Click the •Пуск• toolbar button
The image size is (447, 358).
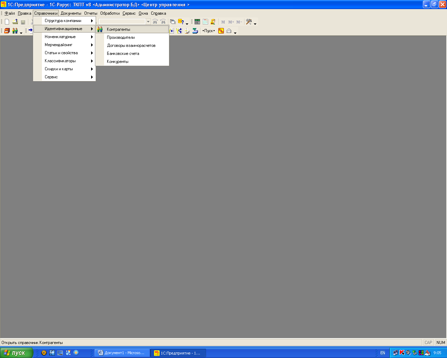[209, 31]
